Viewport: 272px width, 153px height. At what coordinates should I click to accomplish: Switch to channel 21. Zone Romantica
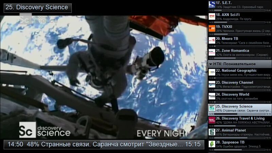240,54
